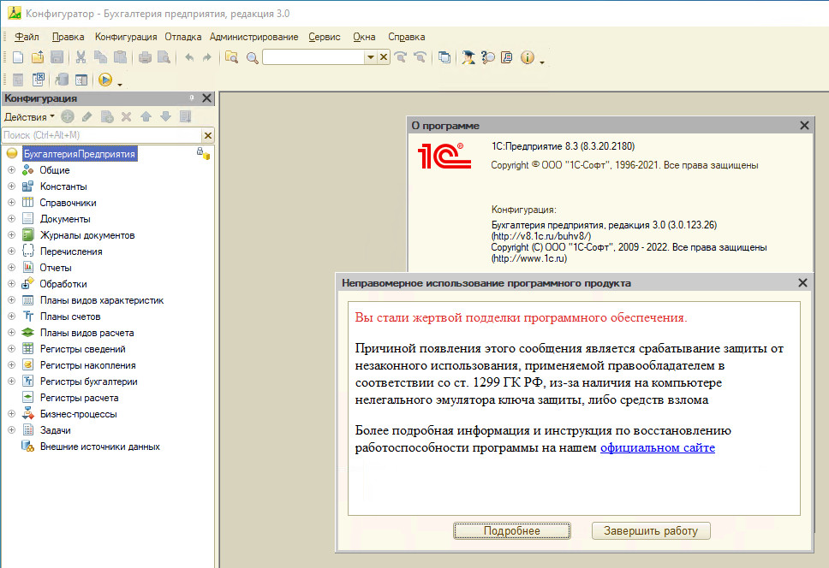Open the Действия dropdown menu

pyautogui.click(x=29, y=116)
